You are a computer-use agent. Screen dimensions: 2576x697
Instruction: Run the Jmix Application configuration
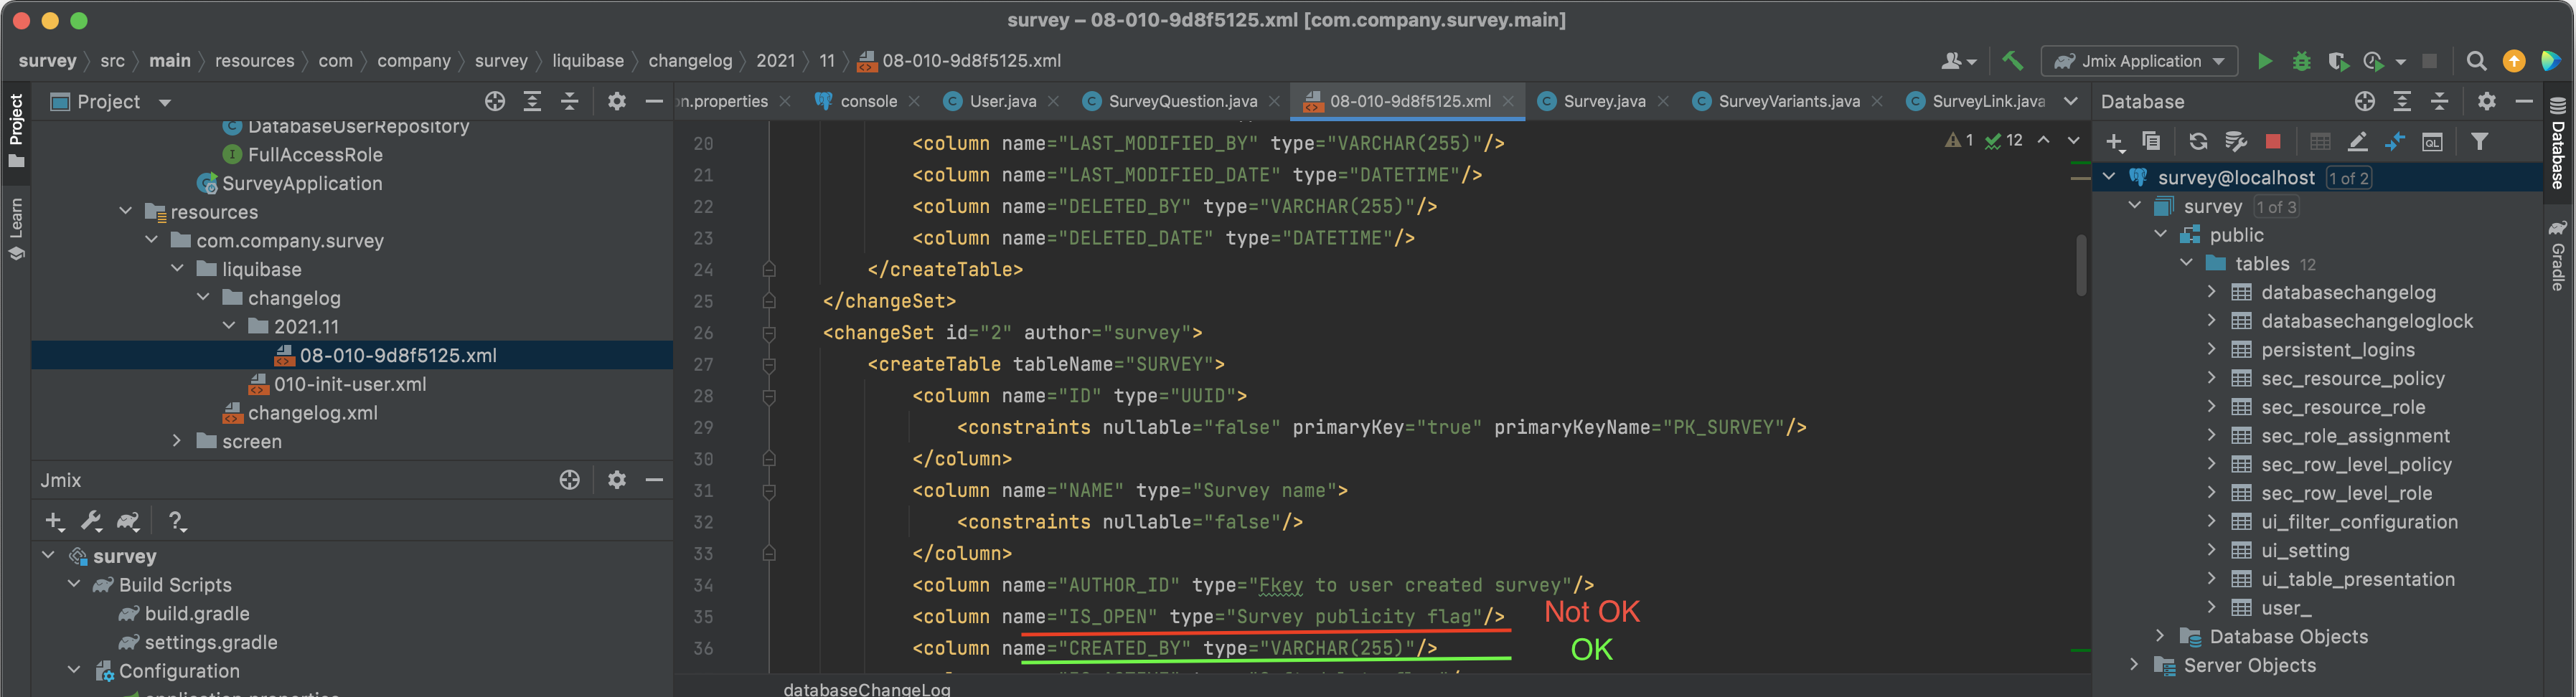pyautogui.click(x=2266, y=61)
